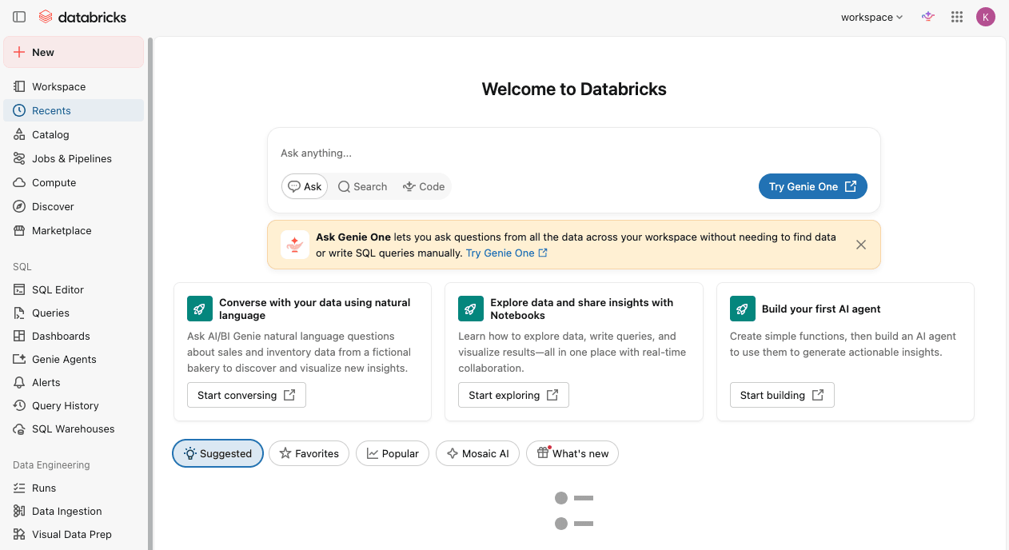Open the apps grid icon
Image resolution: width=1009 pixels, height=550 pixels.
pos(957,17)
